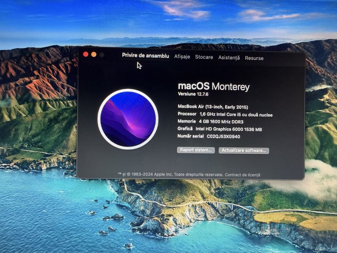337x253 pixels.
Task: Open the Stocare tab
Action: click(204, 57)
